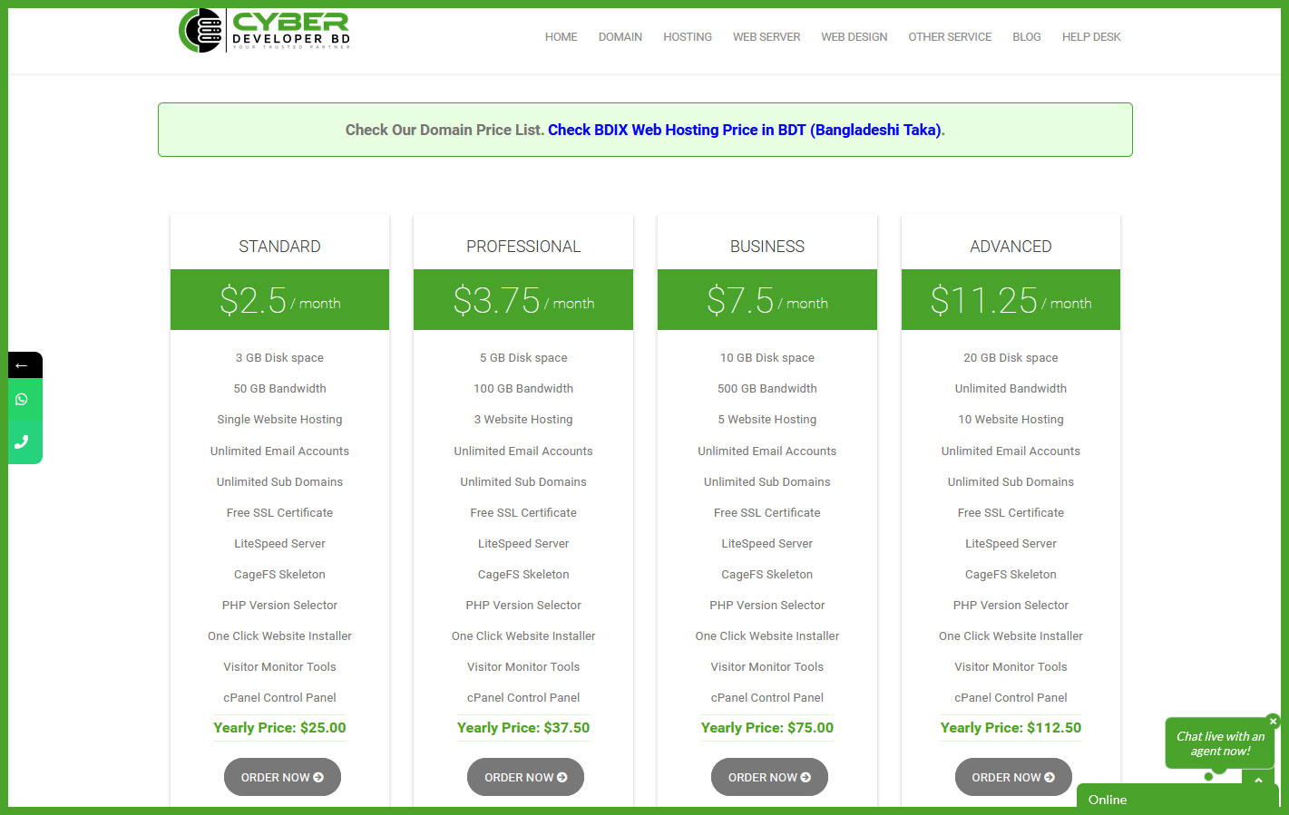Close the live chat bubble popup
1289x815 pixels.
pyautogui.click(x=1273, y=722)
